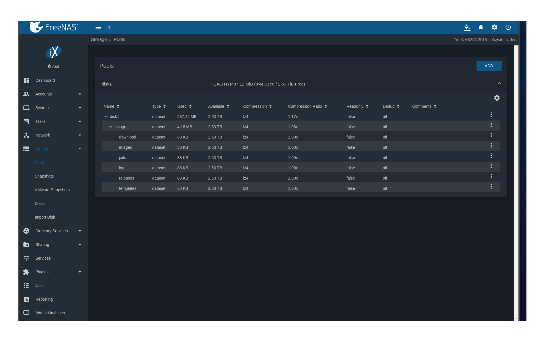Click the back chevron in top bar
Screen dimensions: 545x342
[110, 27]
